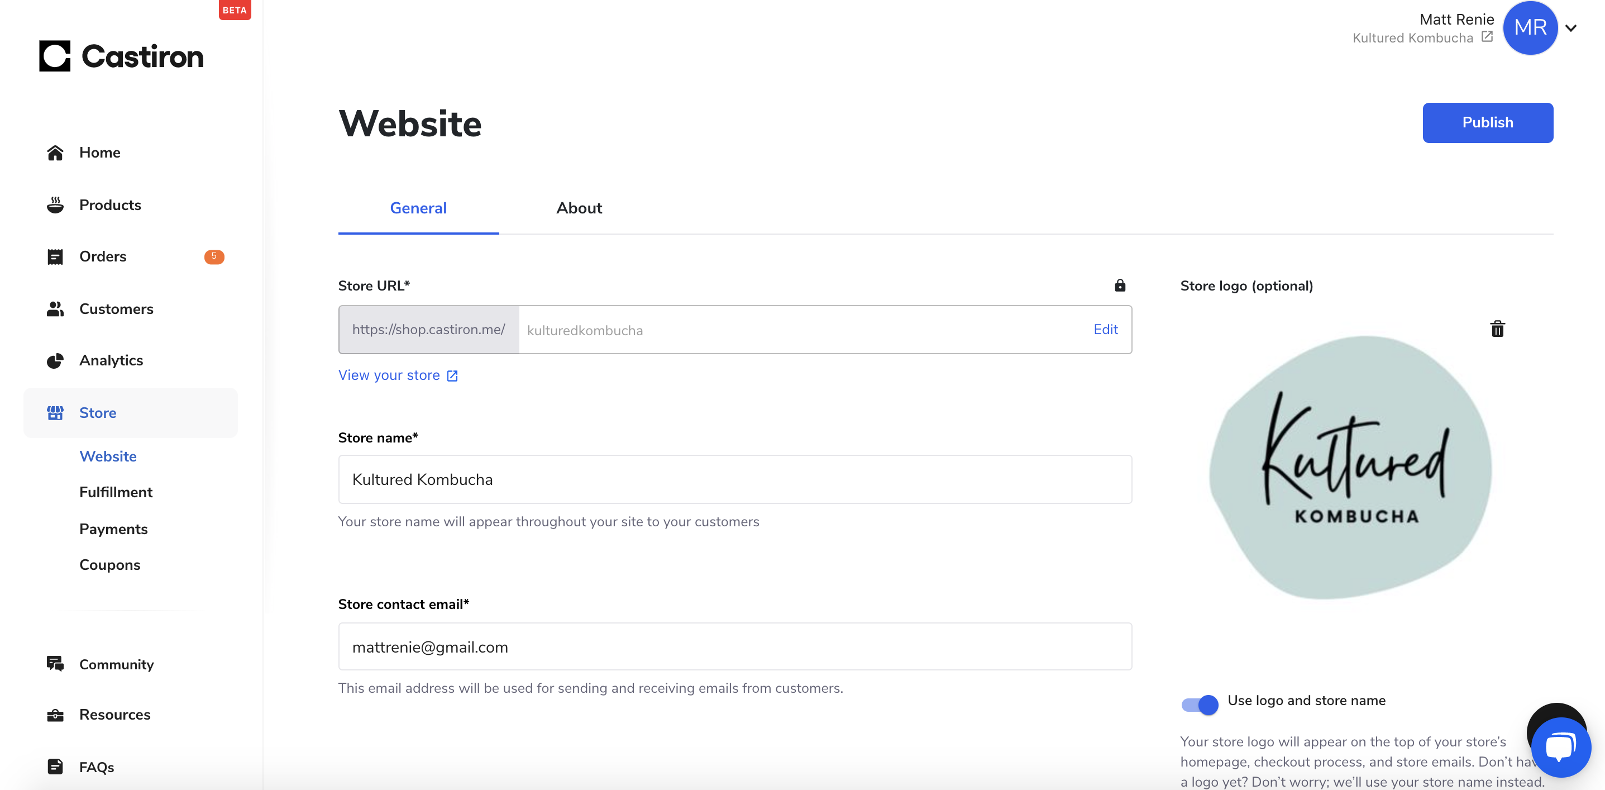Toggle Use logo and store name switch

[x=1200, y=705]
